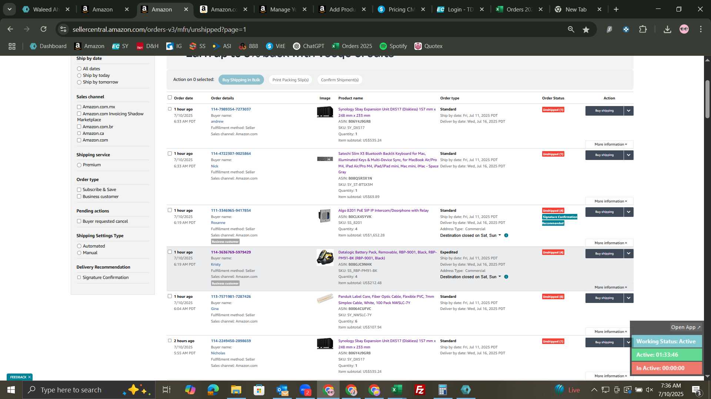Open the Excel icon in taskbar
This screenshot has height=399, width=711.
[397, 390]
